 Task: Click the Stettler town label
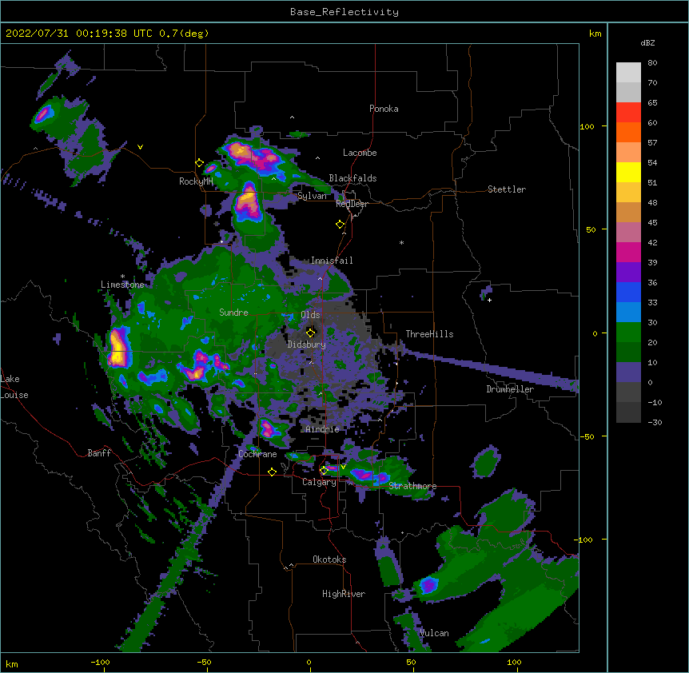point(507,189)
